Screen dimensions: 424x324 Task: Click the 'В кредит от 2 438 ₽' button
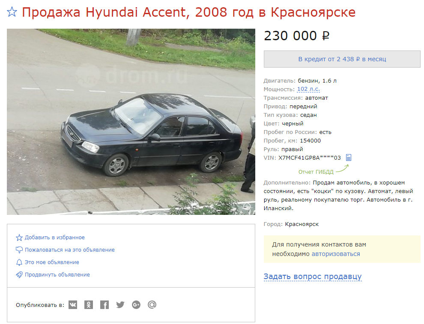point(342,59)
